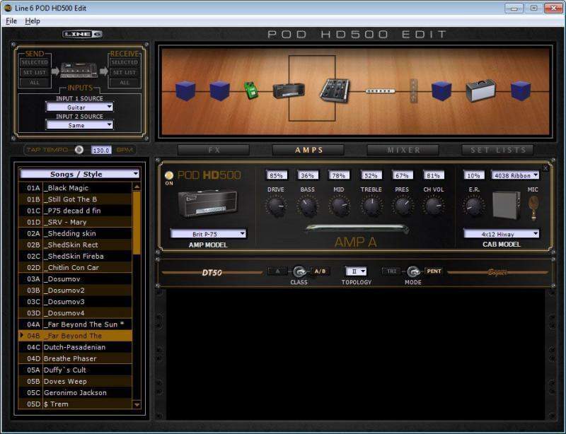The height and width of the screenshot is (434, 566).
Task: Open the Brit P-75 amp model dropdown
Action: coord(208,233)
